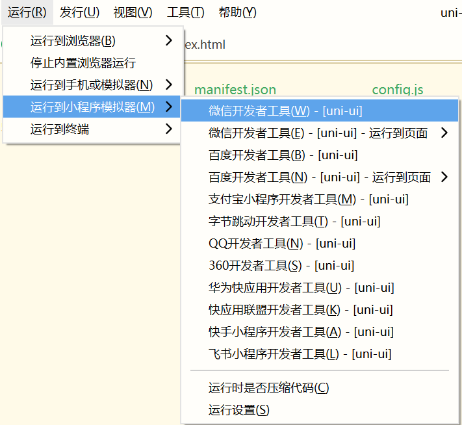Click the ex.html path text
The height and width of the screenshot is (425, 462).
[x=205, y=44]
